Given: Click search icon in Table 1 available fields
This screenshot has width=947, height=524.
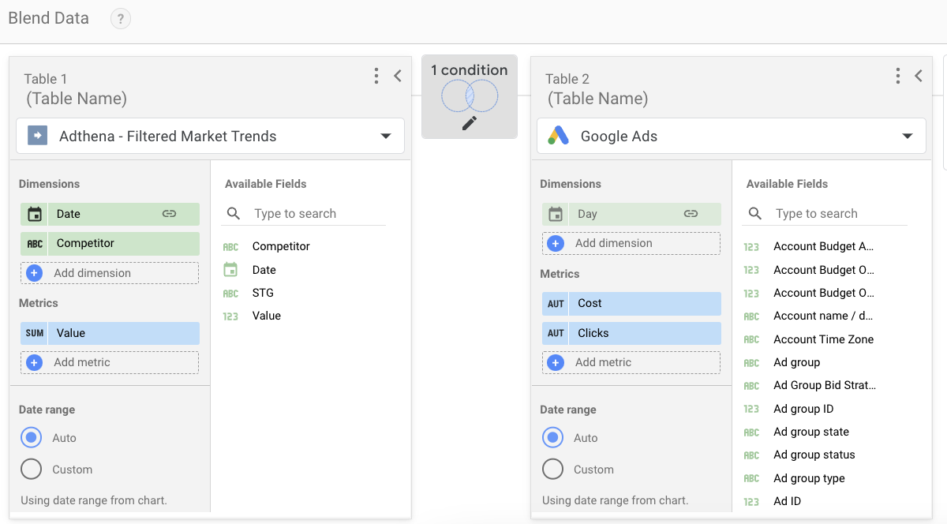Looking at the screenshot, I should tap(234, 214).
